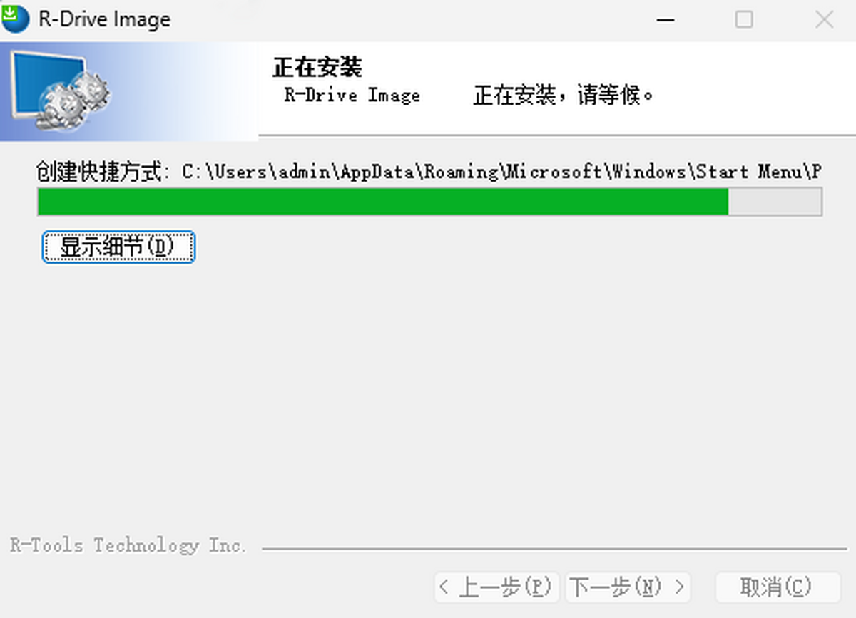Continue with the 下一步(N) button
The image size is (856, 618).
[628, 588]
